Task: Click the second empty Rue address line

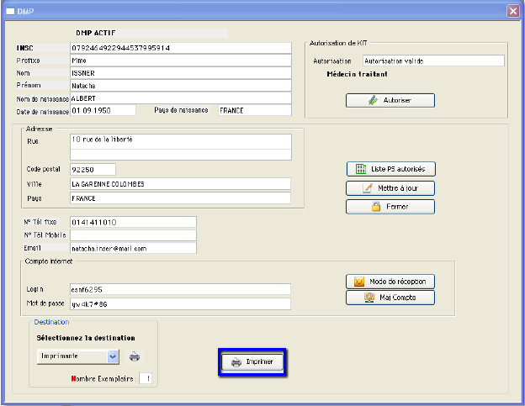Action: click(x=181, y=155)
